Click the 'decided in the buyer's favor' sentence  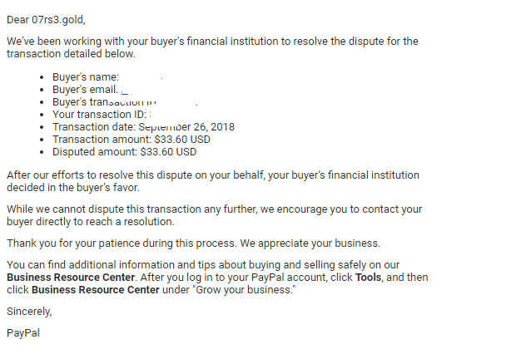click(73, 188)
